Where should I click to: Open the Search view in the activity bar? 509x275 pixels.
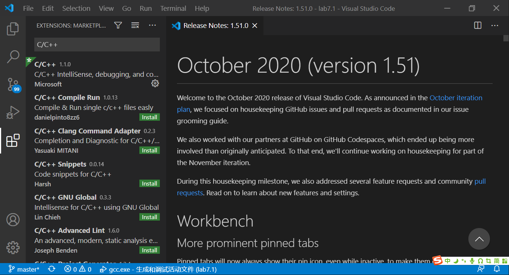pos(13,57)
